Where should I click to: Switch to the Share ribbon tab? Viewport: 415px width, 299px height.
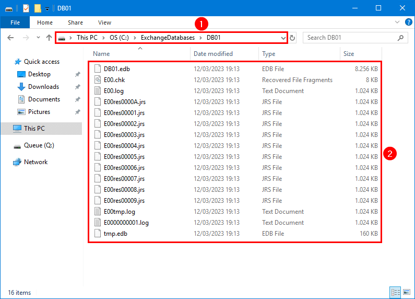pyautogui.click(x=75, y=22)
